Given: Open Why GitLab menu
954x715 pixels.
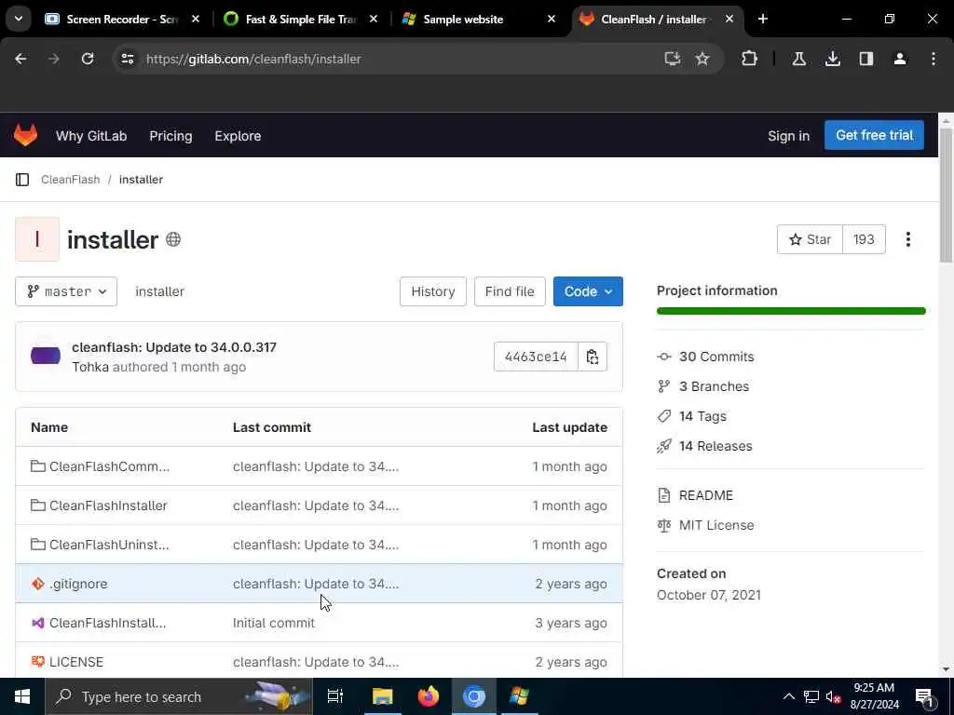Looking at the screenshot, I should [91, 136].
